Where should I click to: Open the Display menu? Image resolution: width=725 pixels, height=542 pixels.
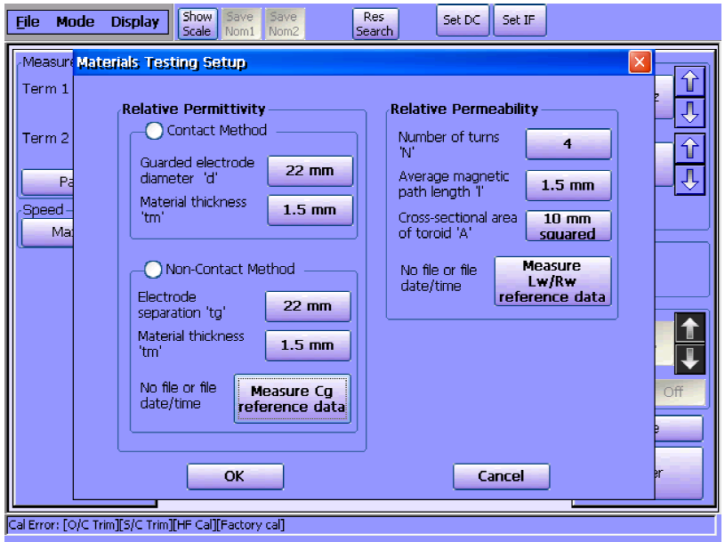(134, 22)
